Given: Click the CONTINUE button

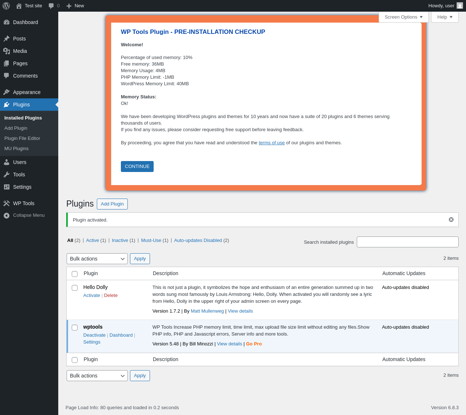Looking at the screenshot, I should 137,167.
